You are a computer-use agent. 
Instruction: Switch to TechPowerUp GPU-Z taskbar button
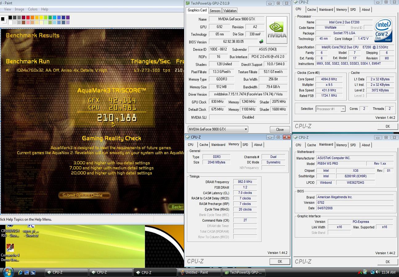[x=244, y=272]
